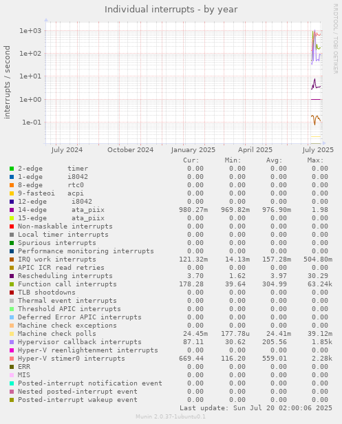Click the dark olive ERR legend swatch
This screenshot has height=424, width=342.
[x=12, y=367]
